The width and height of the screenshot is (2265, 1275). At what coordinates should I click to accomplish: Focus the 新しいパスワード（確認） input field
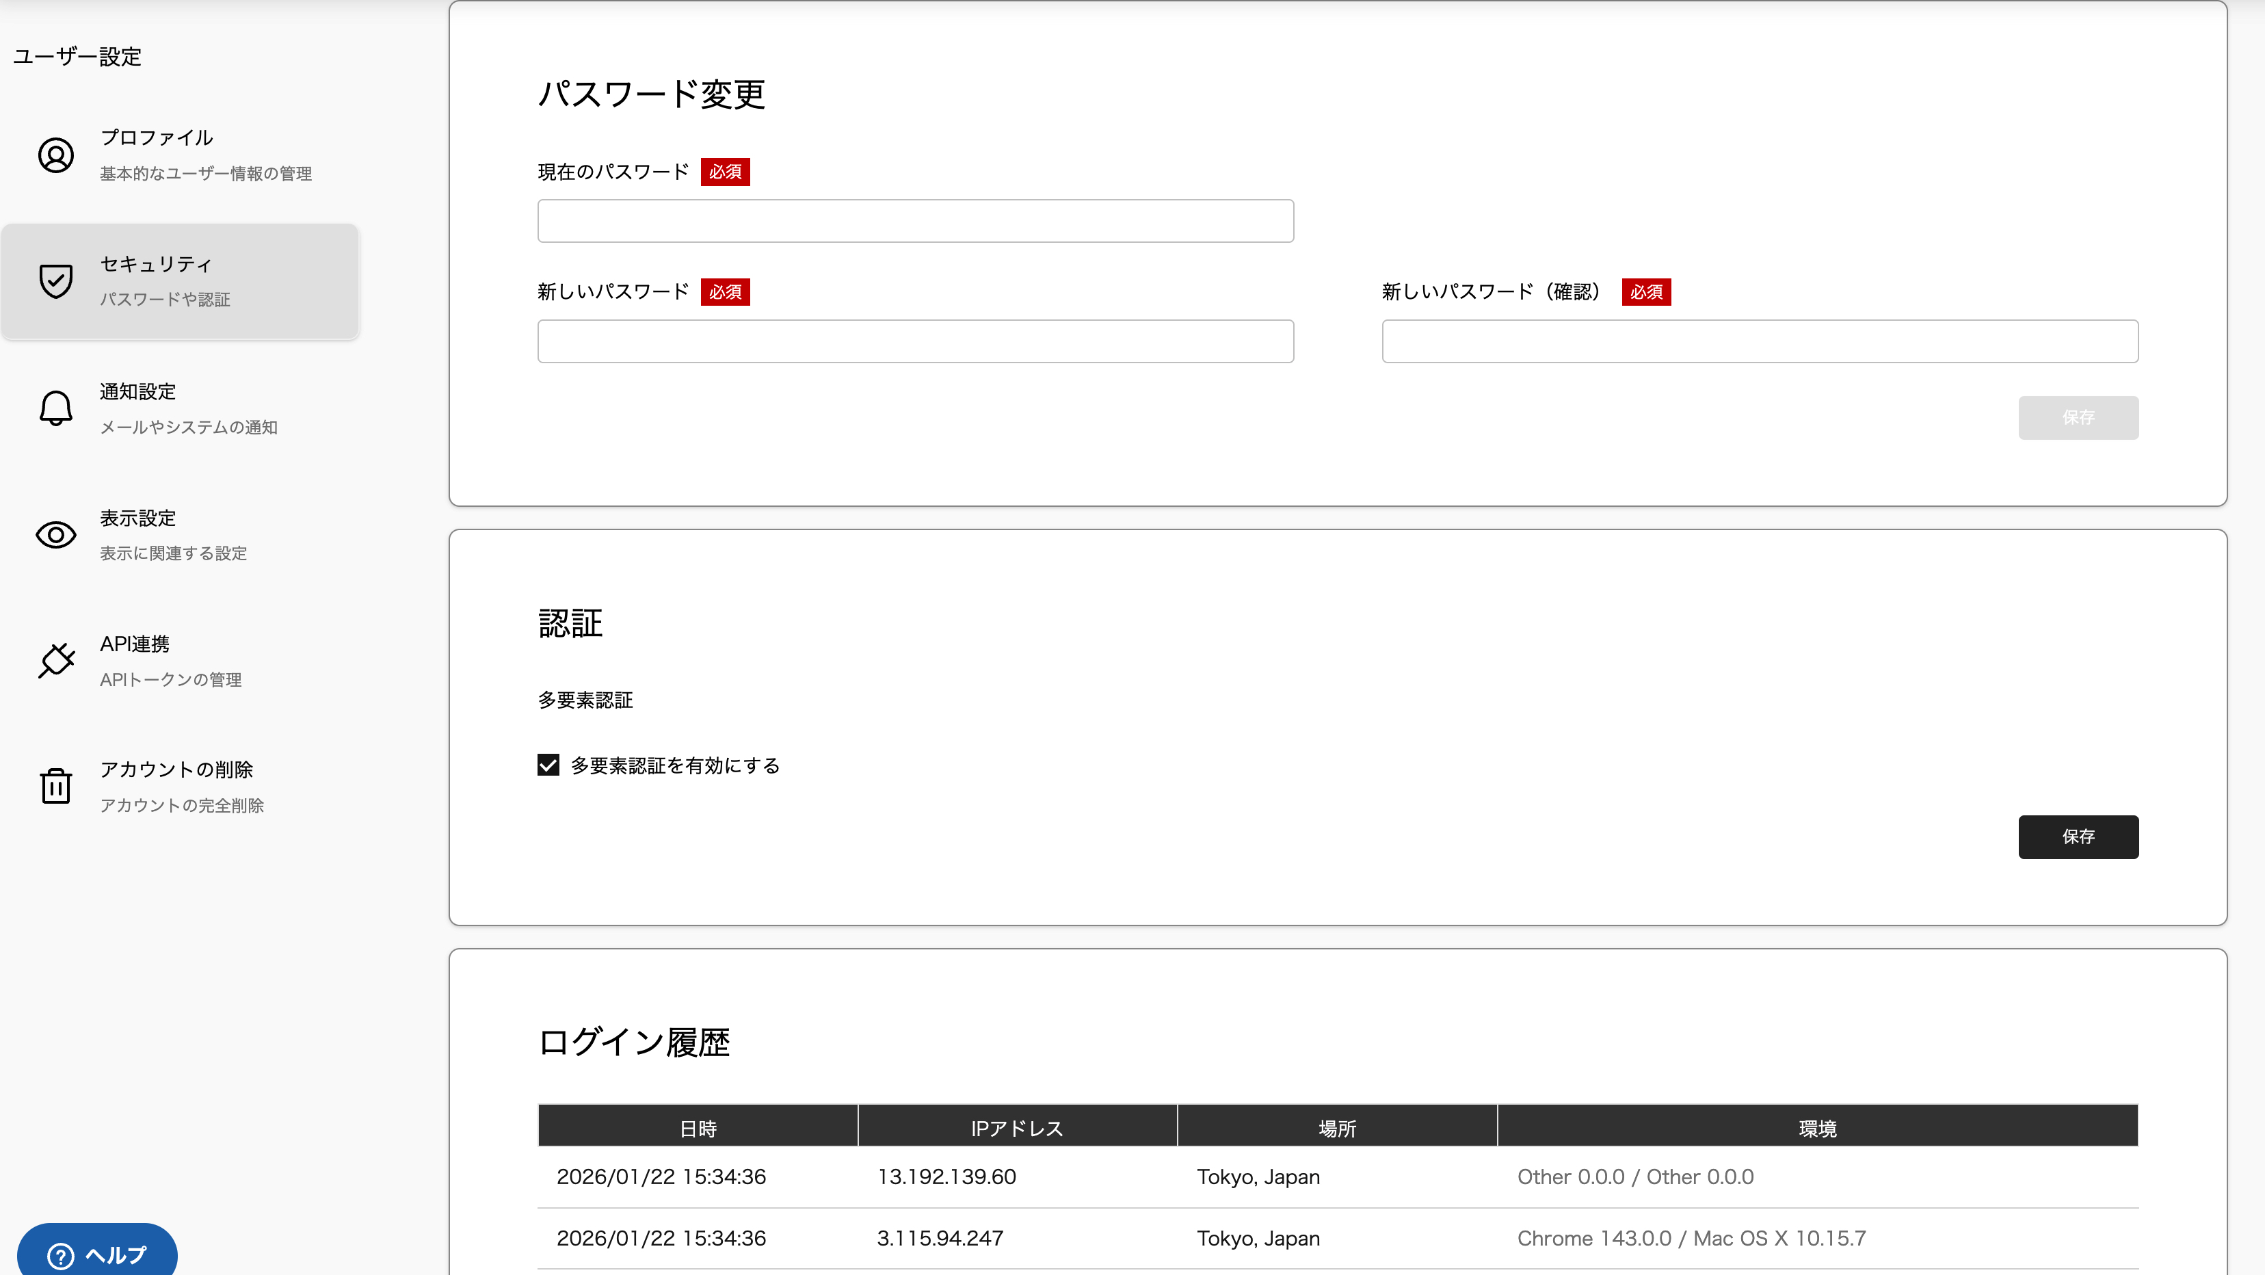tap(1760, 341)
